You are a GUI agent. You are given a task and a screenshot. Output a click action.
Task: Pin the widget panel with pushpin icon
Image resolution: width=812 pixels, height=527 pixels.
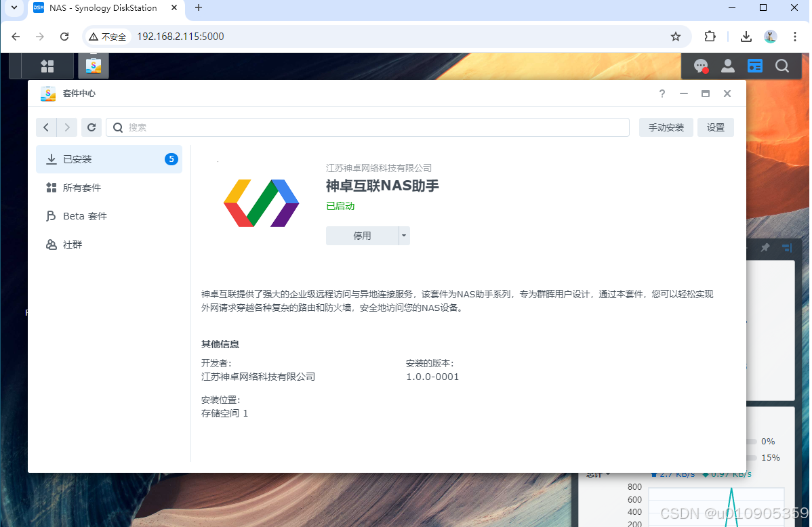coord(765,247)
